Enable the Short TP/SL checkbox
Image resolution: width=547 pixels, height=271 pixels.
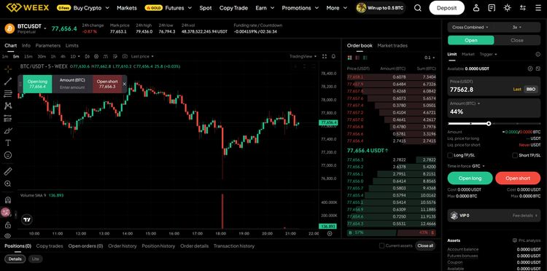tap(515, 155)
